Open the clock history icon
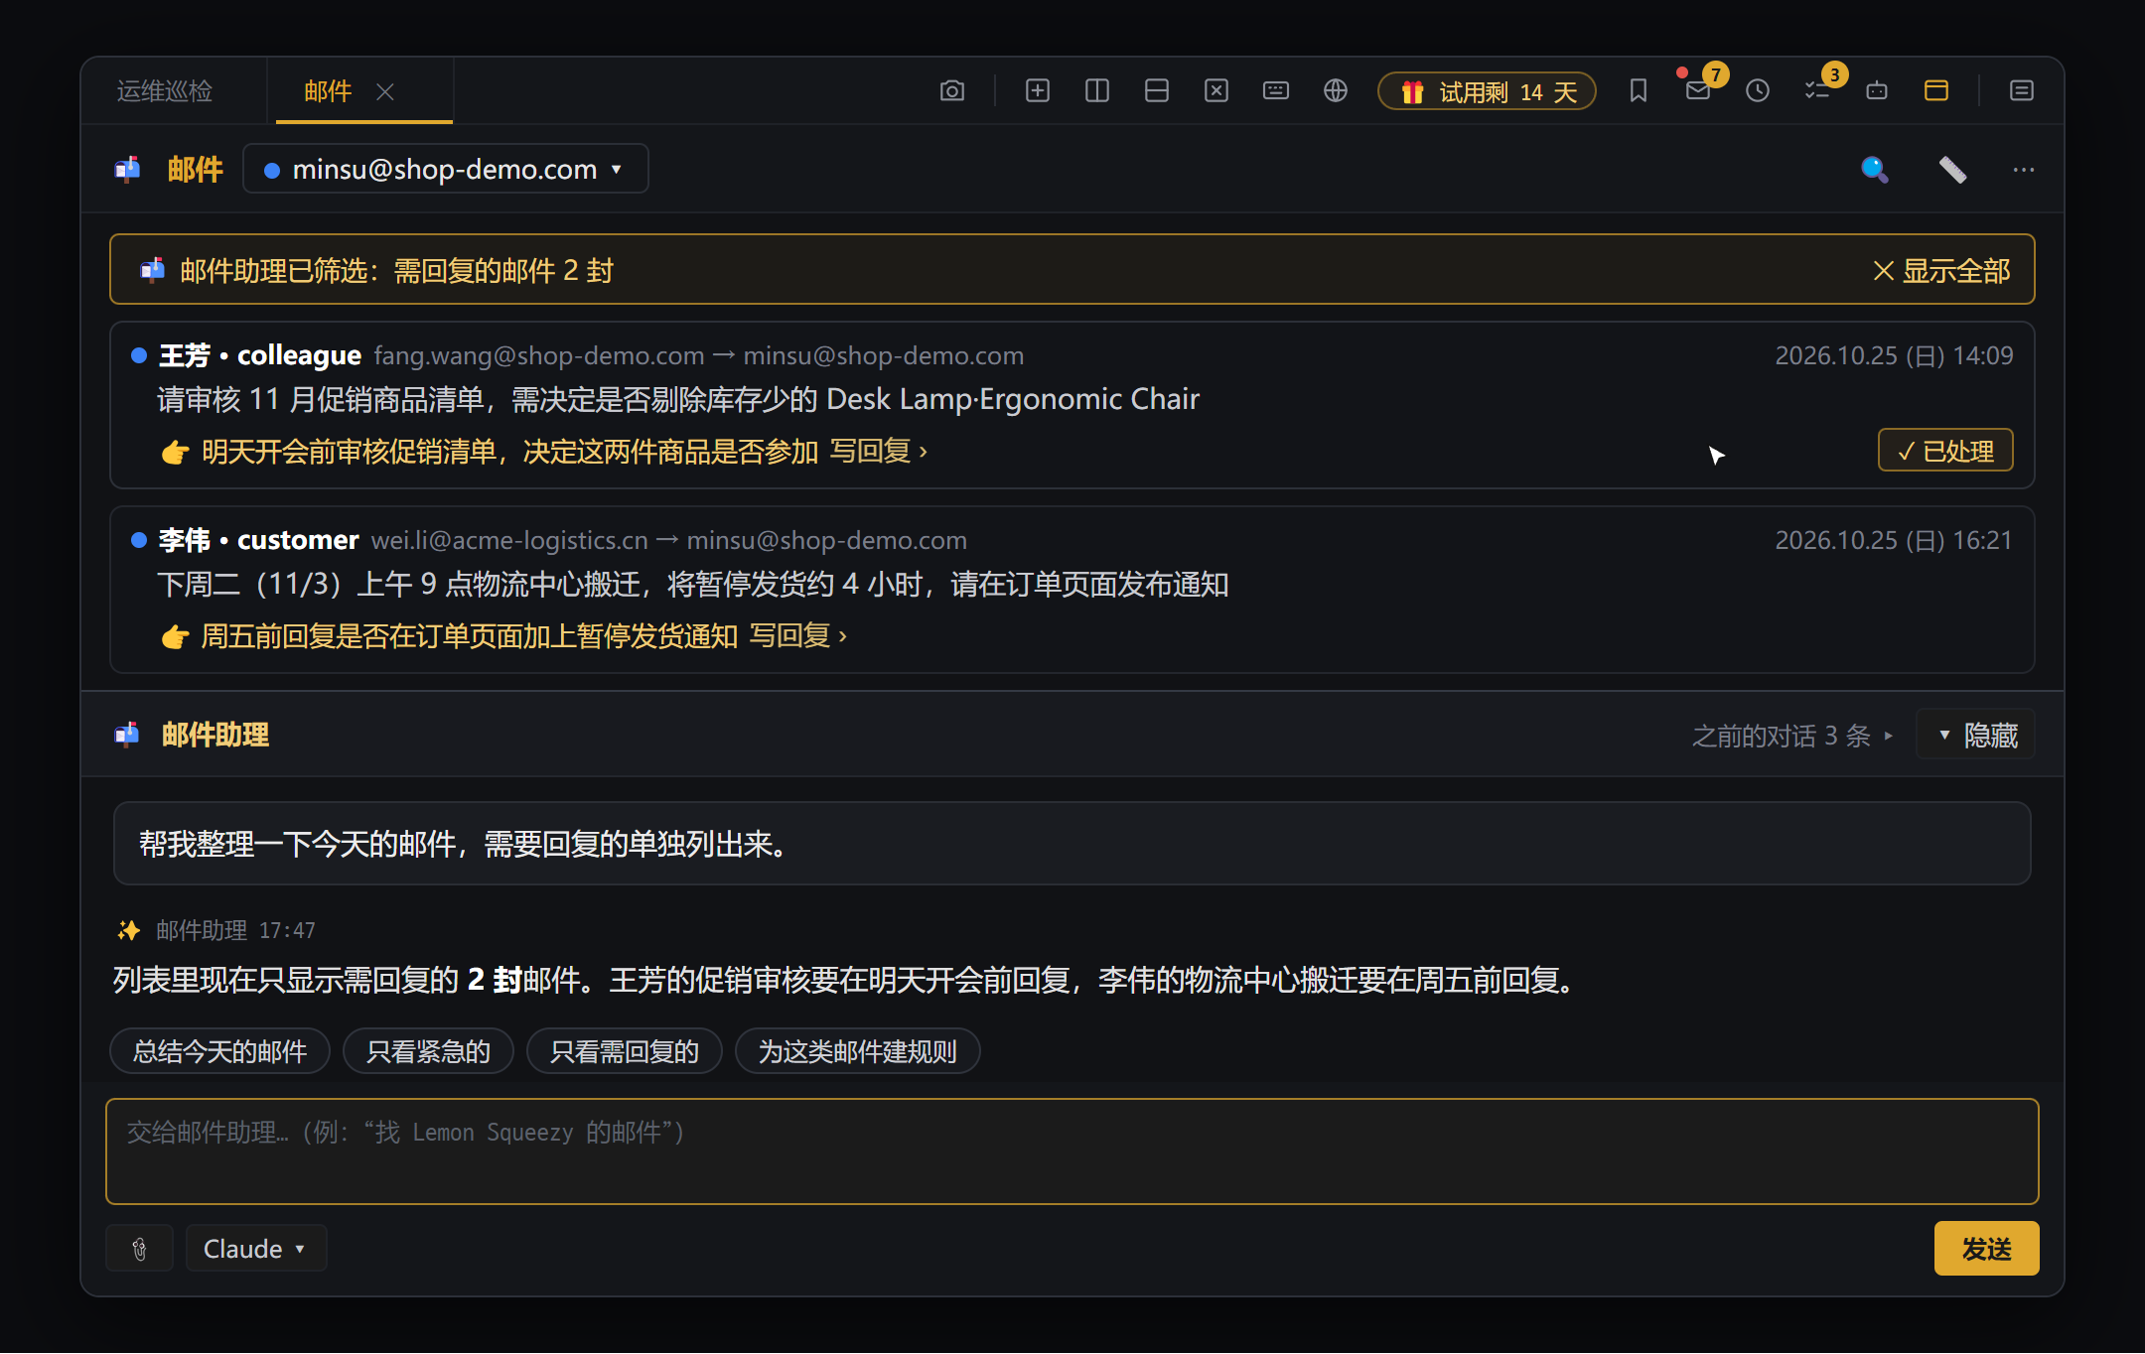This screenshot has height=1354, width=2145. click(x=1757, y=91)
